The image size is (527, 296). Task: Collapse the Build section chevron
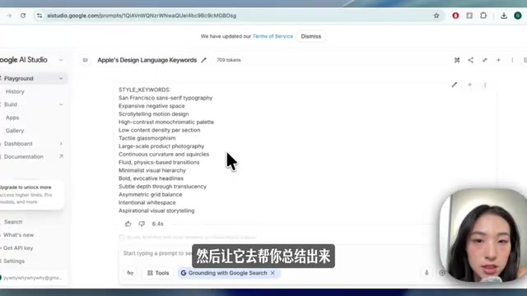click(x=61, y=104)
